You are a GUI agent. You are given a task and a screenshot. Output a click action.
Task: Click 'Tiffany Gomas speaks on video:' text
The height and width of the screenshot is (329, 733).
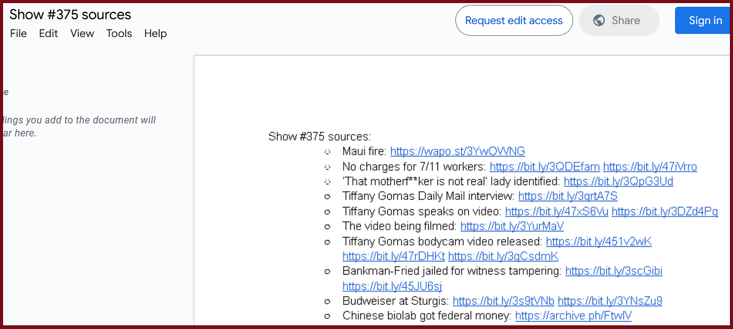click(x=422, y=212)
